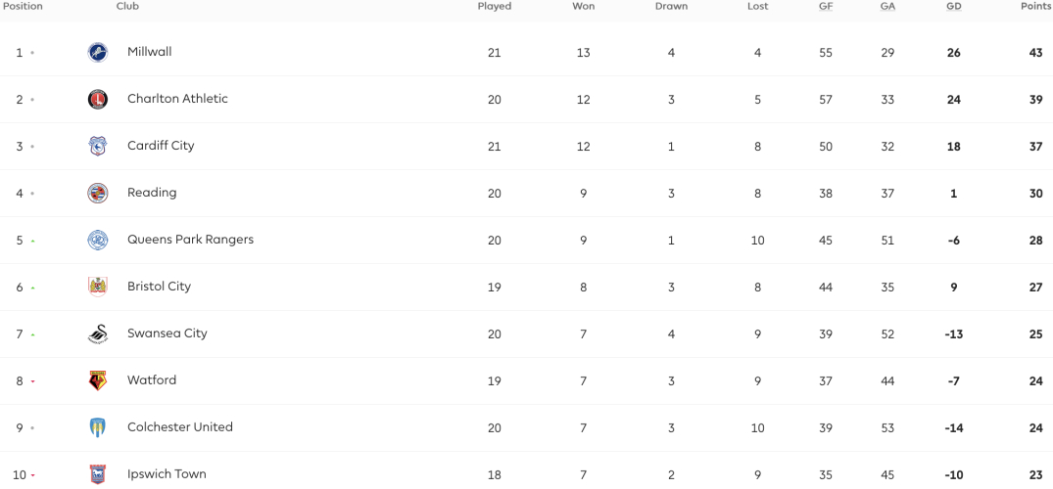Click the Millwall club crest
1053x489 pixels.
coord(98,52)
